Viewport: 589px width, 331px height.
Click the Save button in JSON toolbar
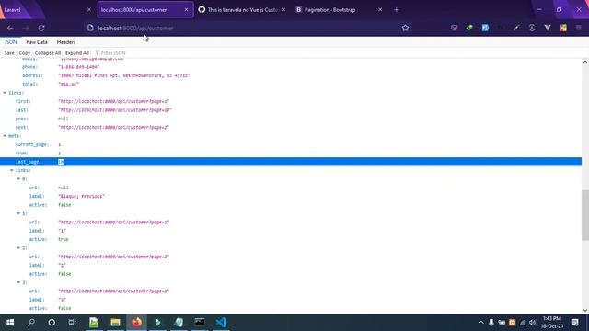click(9, 53)
